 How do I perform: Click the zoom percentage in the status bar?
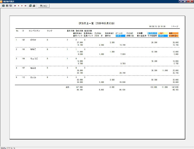click(x=3, y=148)
